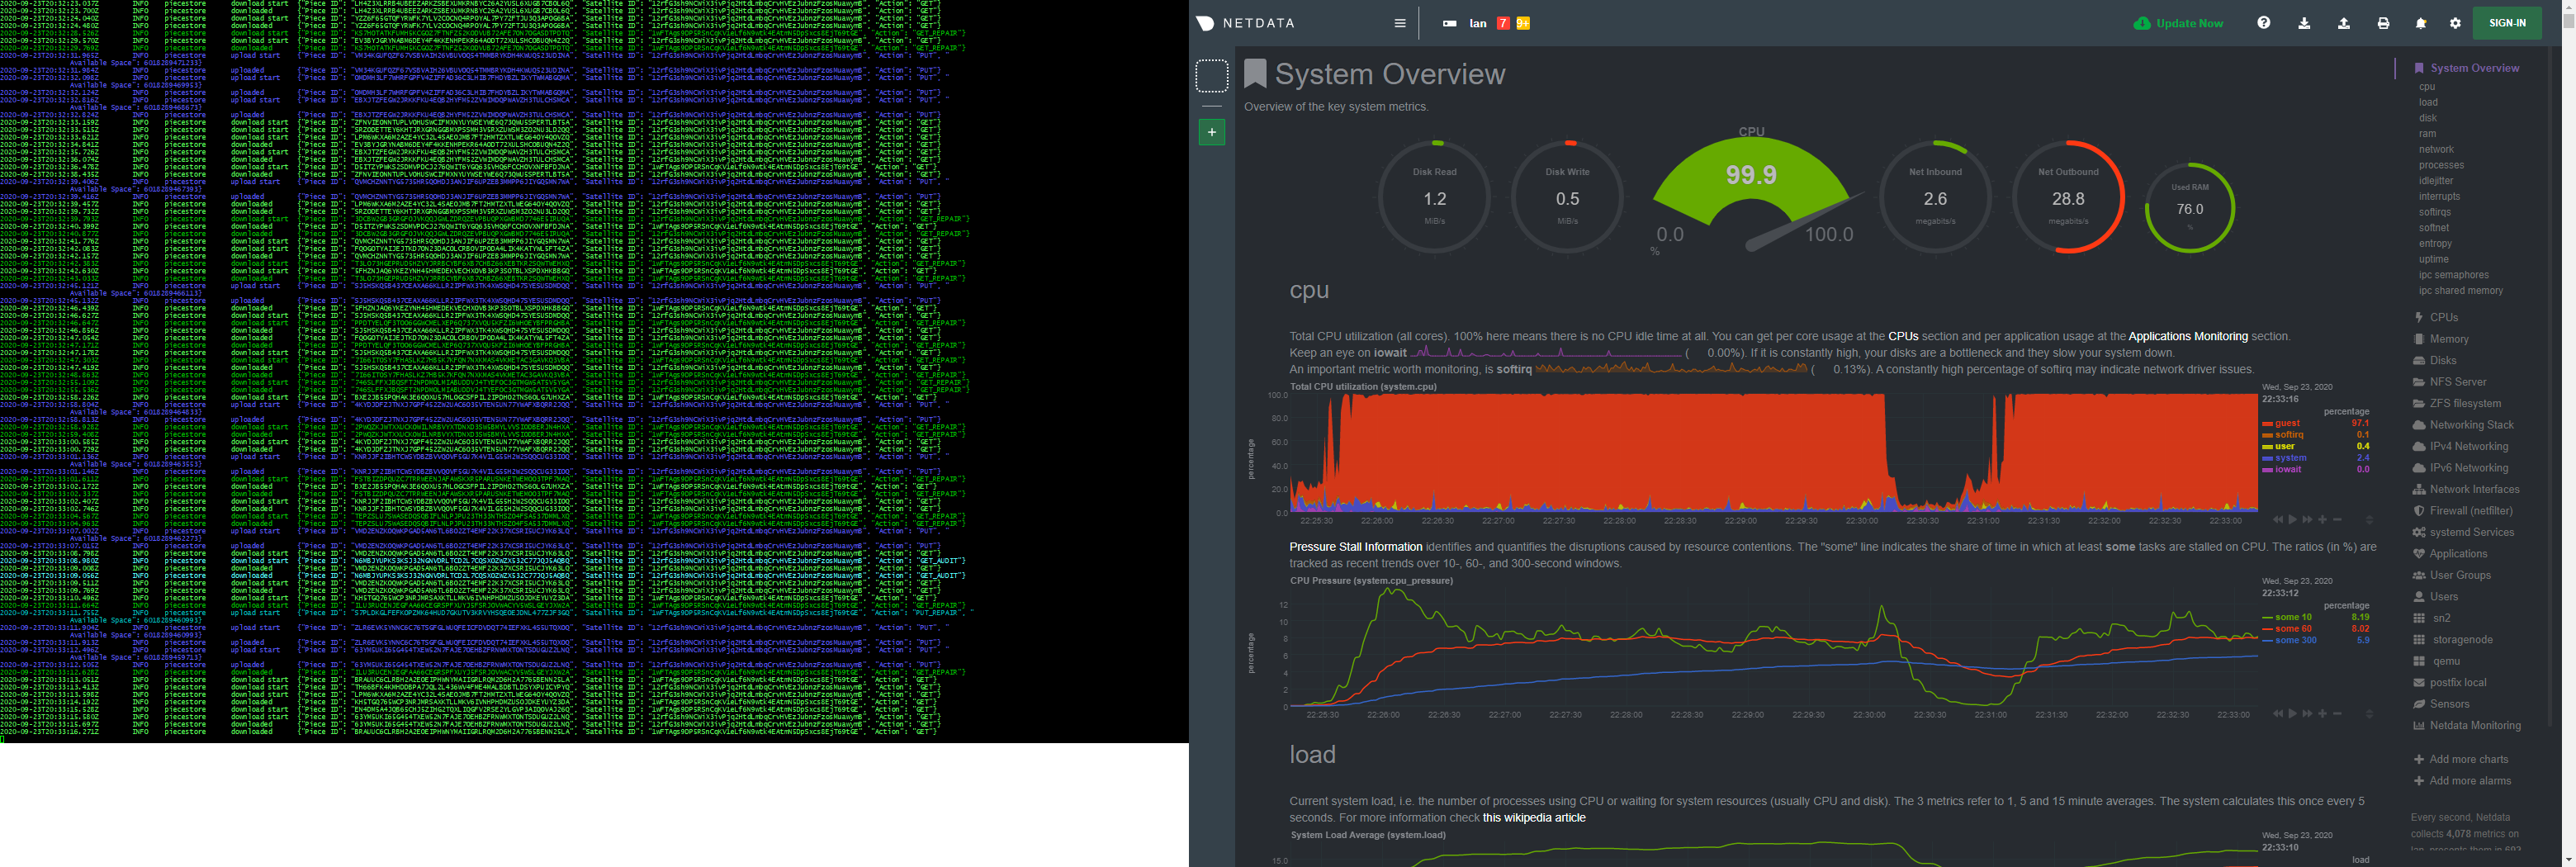Open the alarms bell icon

coord(2421,23)
